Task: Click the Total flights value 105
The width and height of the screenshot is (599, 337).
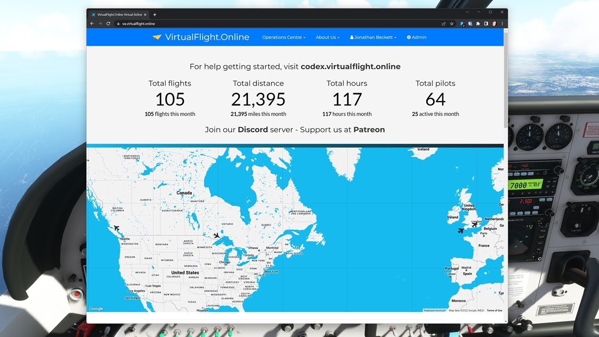Action: tap(170, 100)
